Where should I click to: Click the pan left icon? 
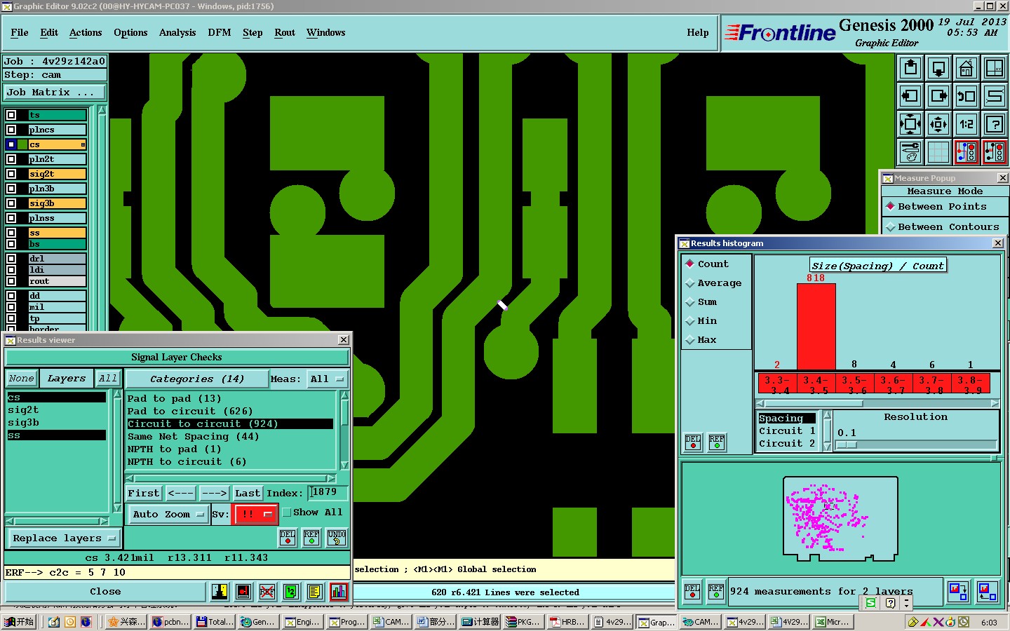tap(910, 96)
